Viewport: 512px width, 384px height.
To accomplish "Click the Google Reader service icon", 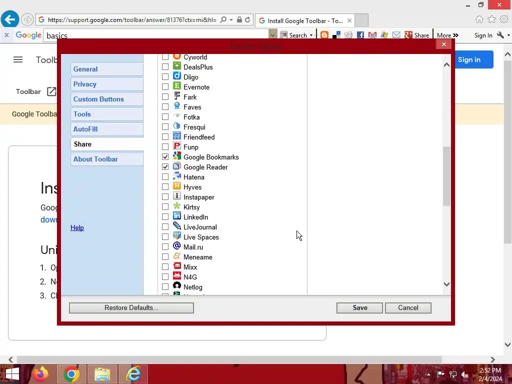I will [x=176, y=166].
